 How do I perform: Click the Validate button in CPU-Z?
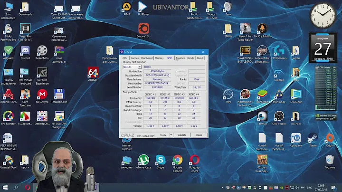[182, 135]
